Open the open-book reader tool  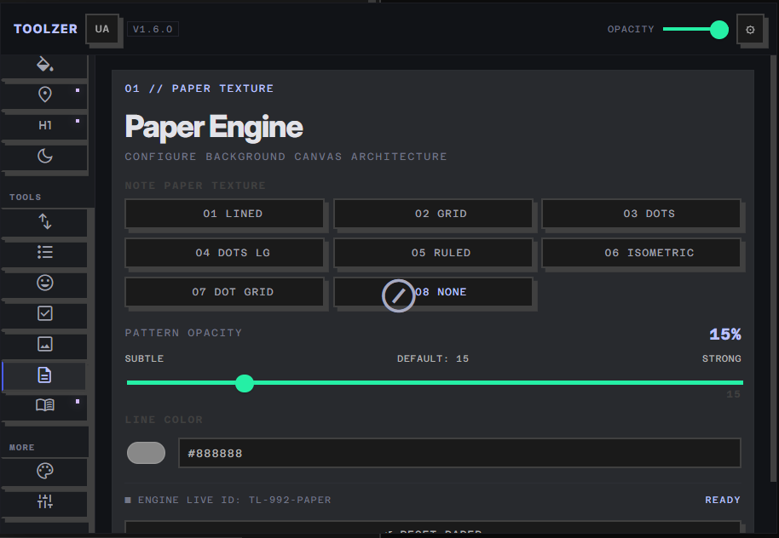tap(44, 405)
